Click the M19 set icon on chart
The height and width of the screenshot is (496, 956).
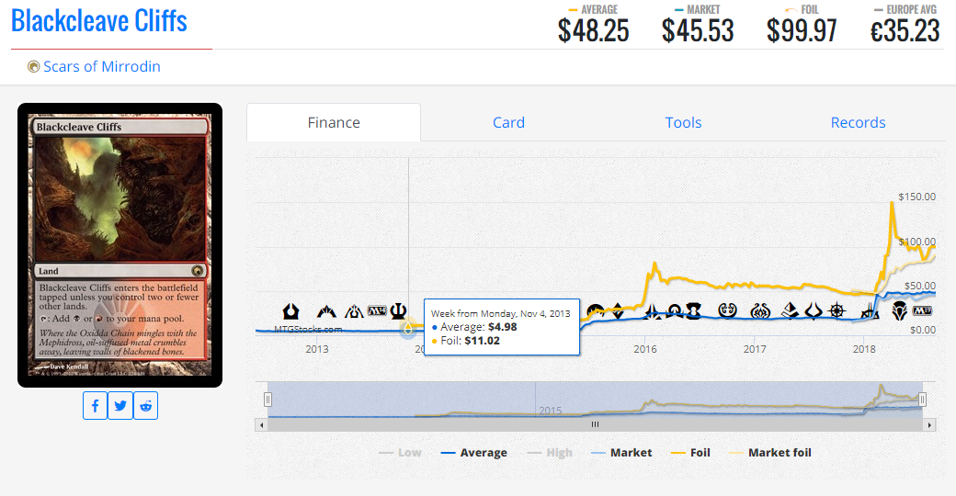point(921,310)
